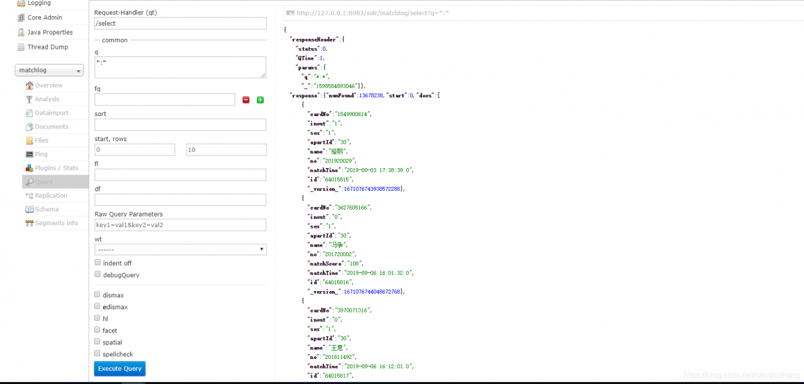Screen dimensions: 804x384
Task: Click the fl field list input
Action: 180,174
